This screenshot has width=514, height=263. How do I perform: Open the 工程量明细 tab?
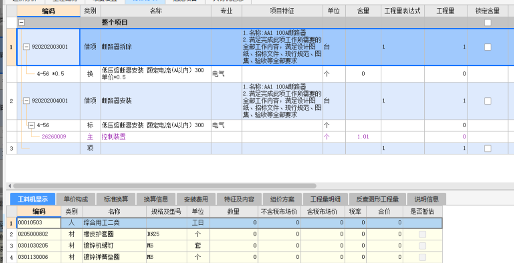tap(325, 199)
